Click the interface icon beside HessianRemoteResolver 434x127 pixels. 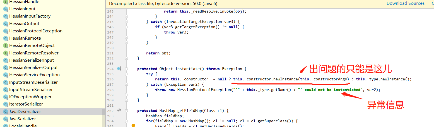pos(5,53)
